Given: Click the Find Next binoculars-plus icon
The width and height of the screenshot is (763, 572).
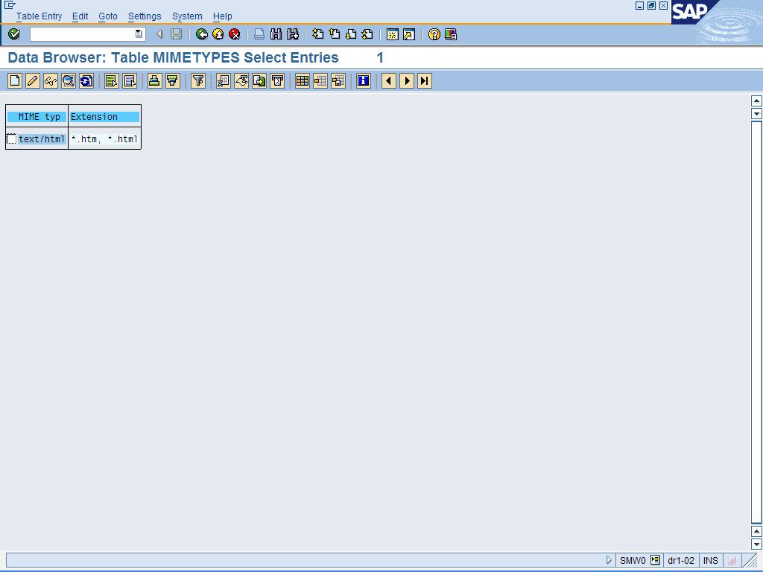Looking at the screenshot, I should 292,34.
